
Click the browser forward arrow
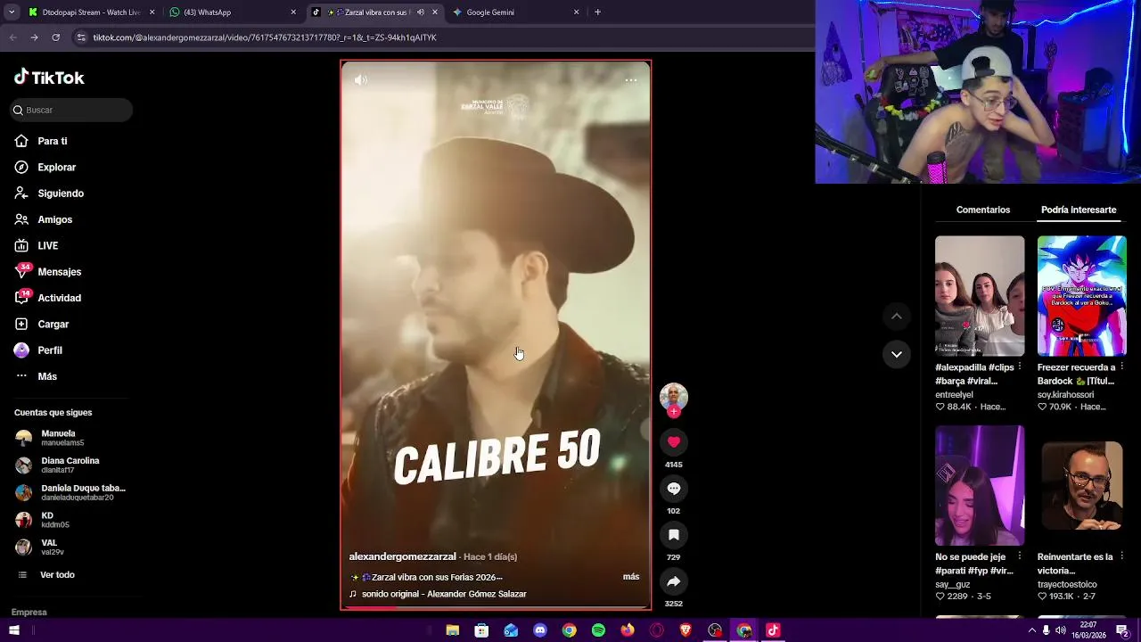[34, 37]
